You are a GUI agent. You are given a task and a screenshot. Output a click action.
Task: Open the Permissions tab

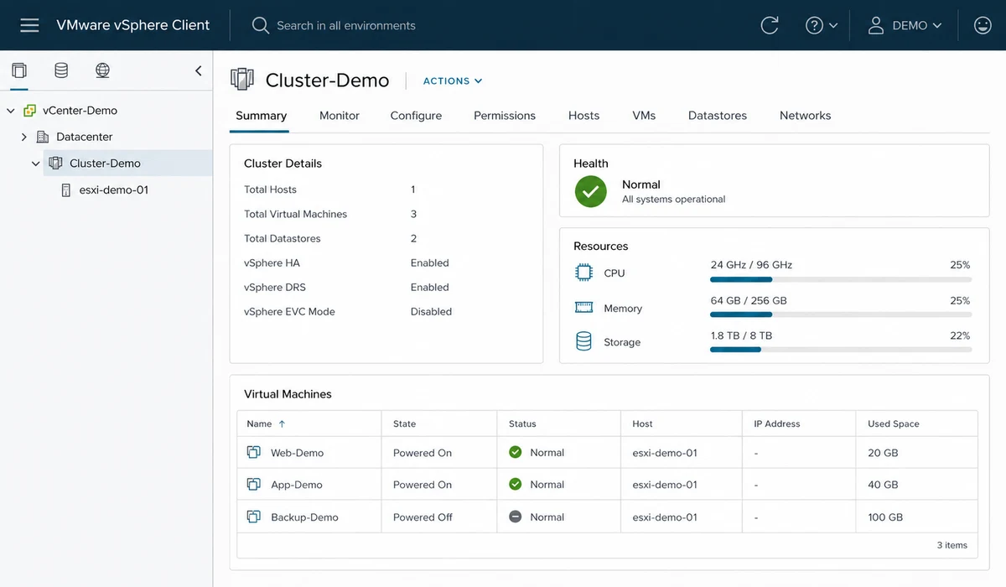tap(505, 116)
